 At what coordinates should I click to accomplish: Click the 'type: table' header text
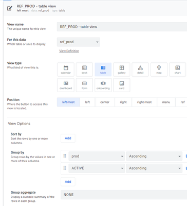[x=59, y=11]
